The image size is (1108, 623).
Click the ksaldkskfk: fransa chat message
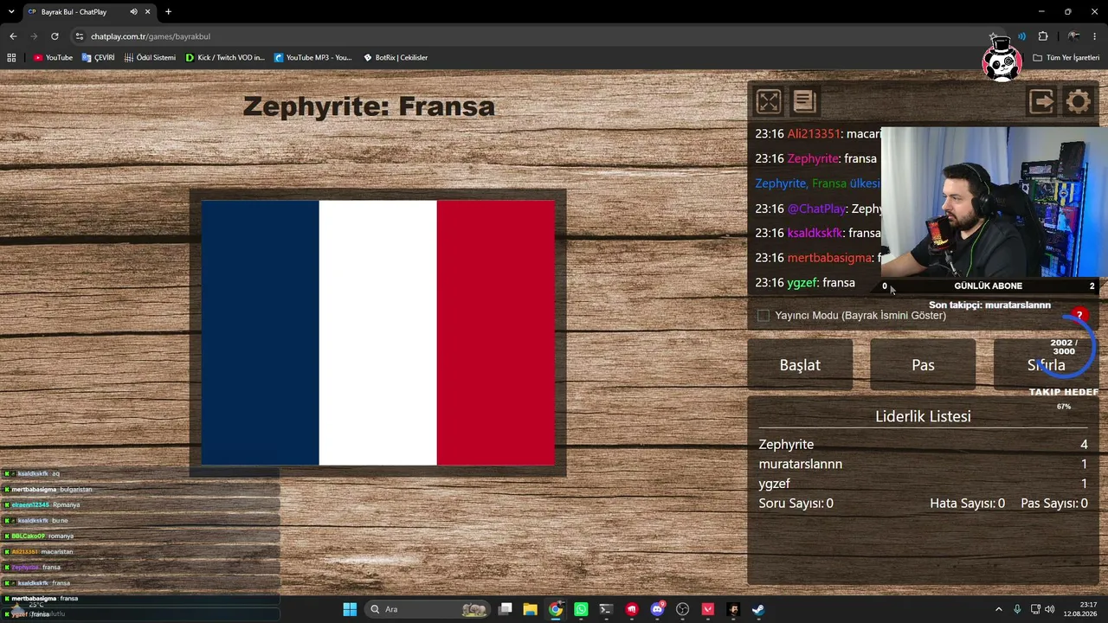click(818, 234)
